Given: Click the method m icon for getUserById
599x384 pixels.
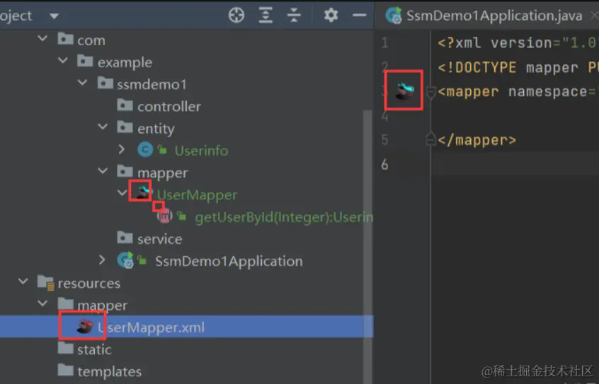Looking at the screenshot, I should coord(165,216).
